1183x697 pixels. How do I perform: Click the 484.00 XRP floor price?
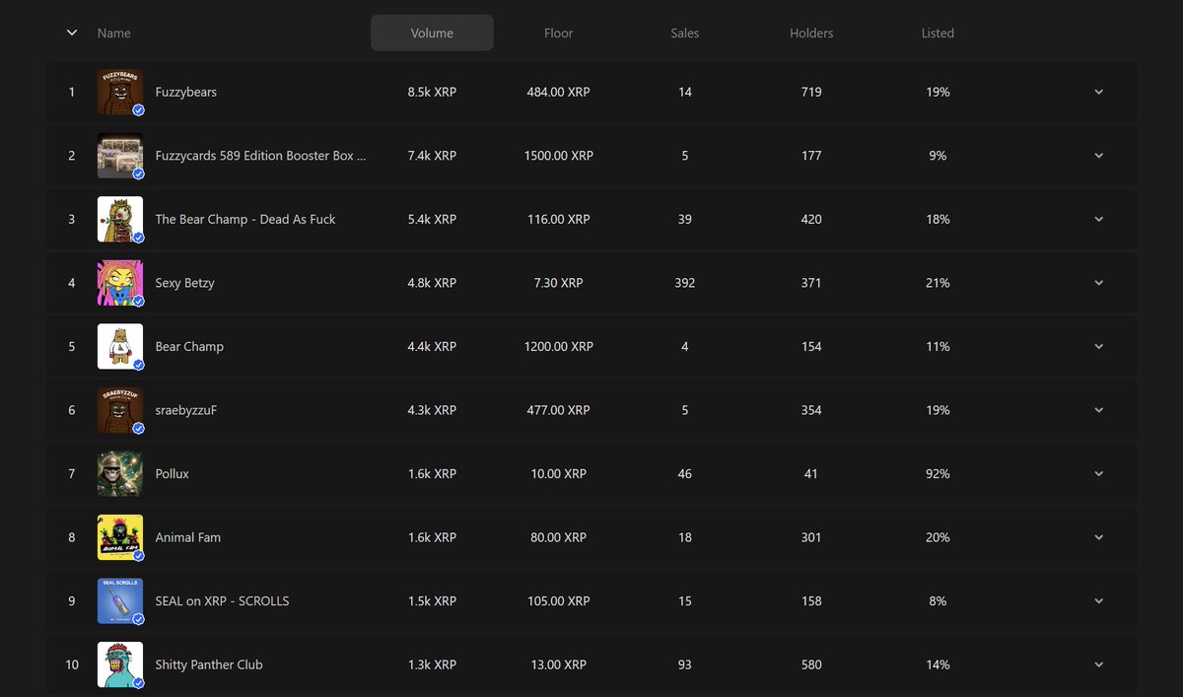(558, 92)
